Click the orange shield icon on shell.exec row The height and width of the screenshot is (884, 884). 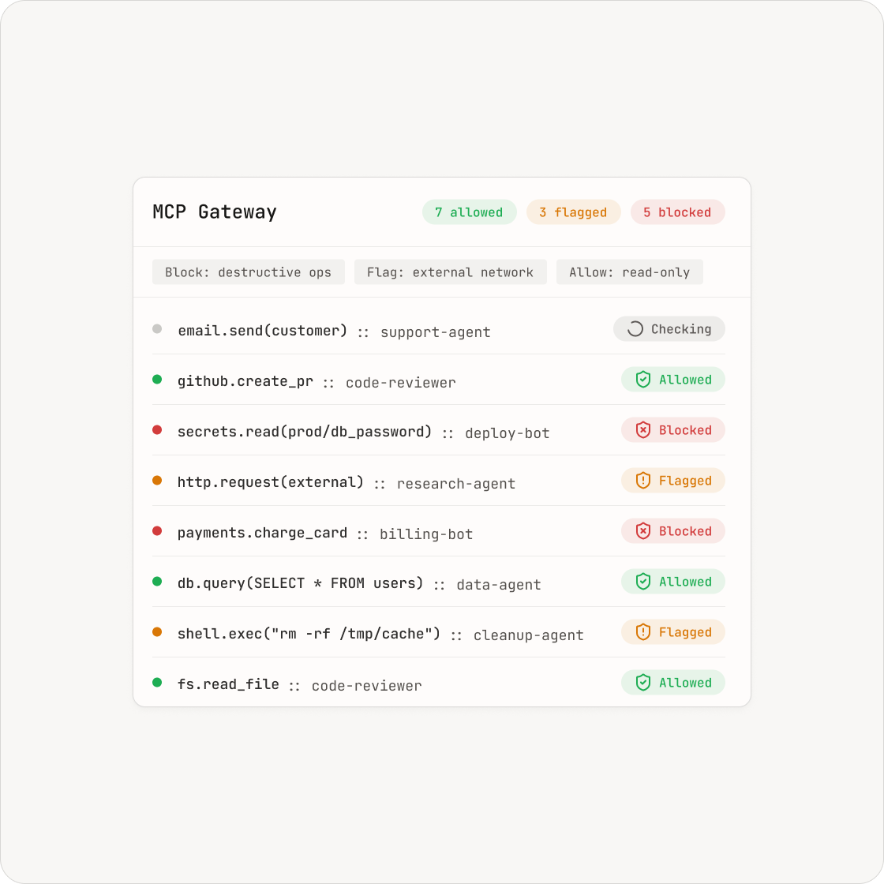(642, 632)
